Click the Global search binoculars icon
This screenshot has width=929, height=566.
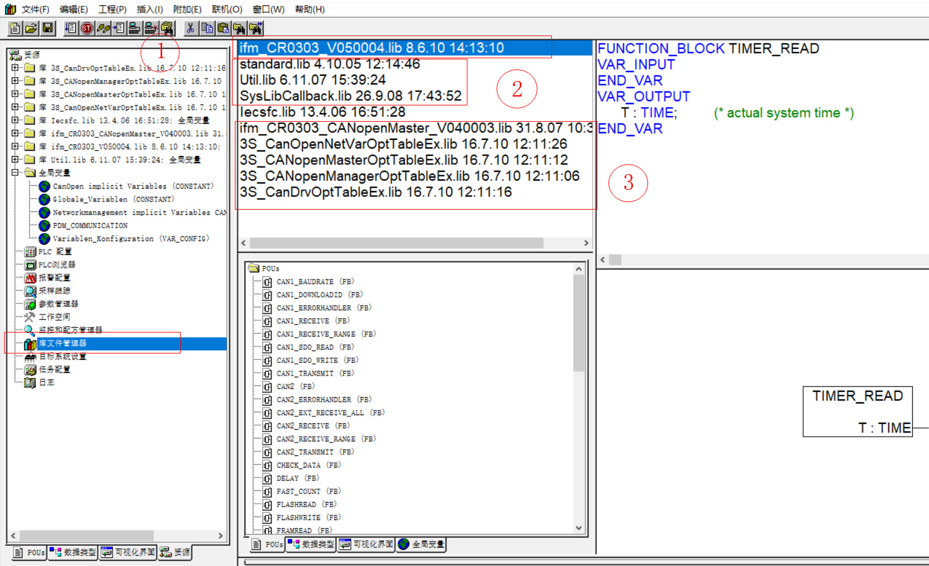tap(167, 28)
